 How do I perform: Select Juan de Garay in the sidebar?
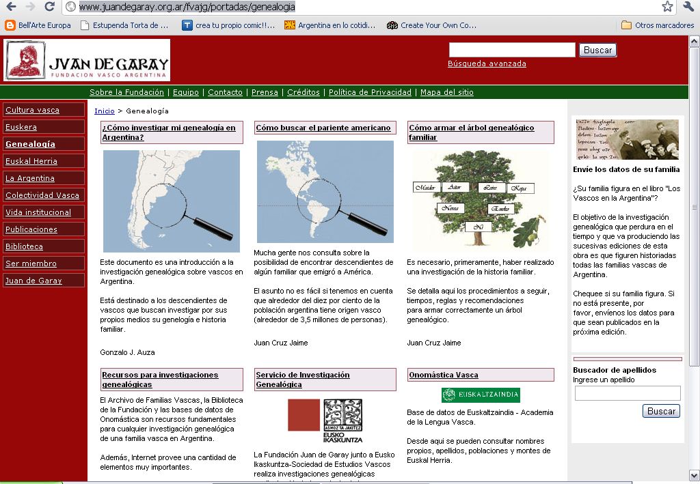click(44, 281)
